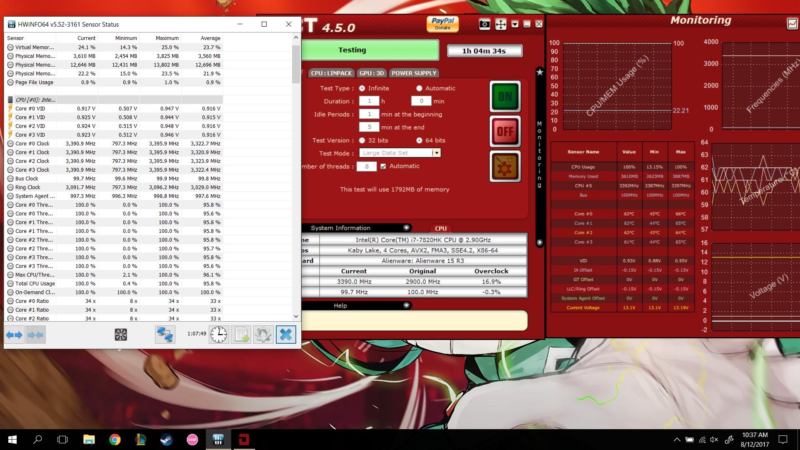Switch to POWER SUPPLY tab

pyautogui.click(x=414, y=73)
